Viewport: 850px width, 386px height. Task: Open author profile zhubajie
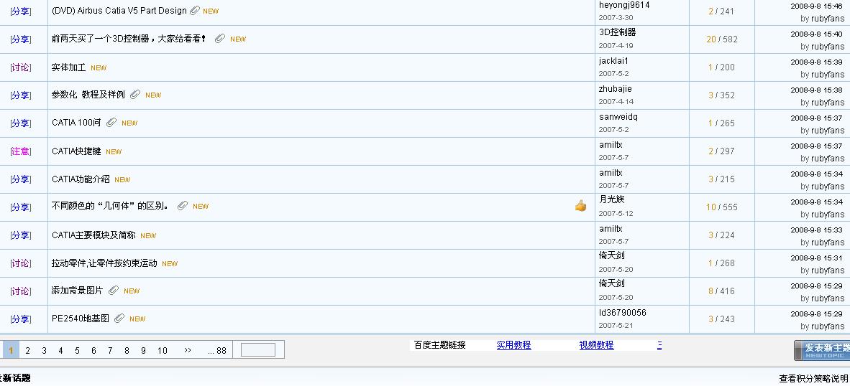616,89
